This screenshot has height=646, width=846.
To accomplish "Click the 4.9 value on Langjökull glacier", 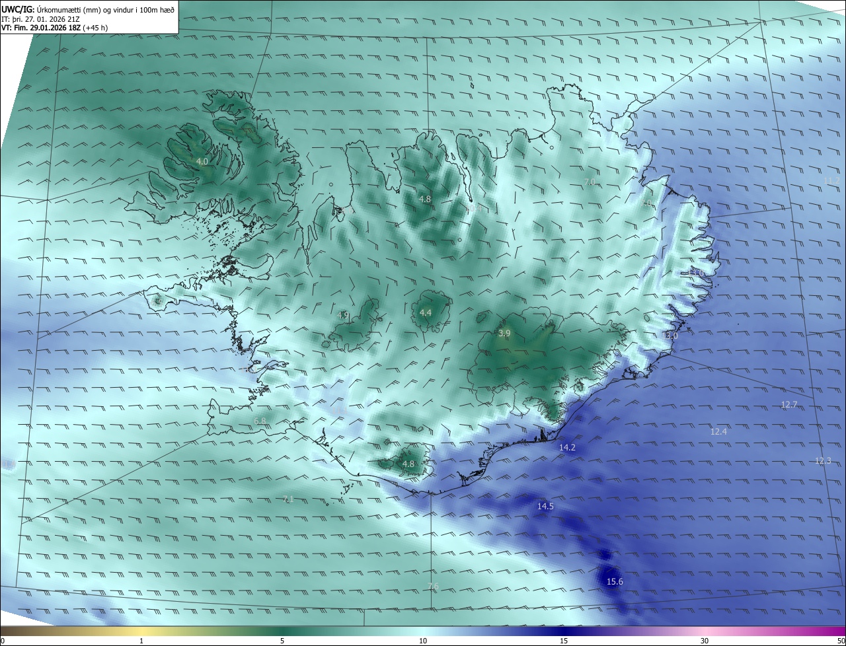I will pos(342,315).
